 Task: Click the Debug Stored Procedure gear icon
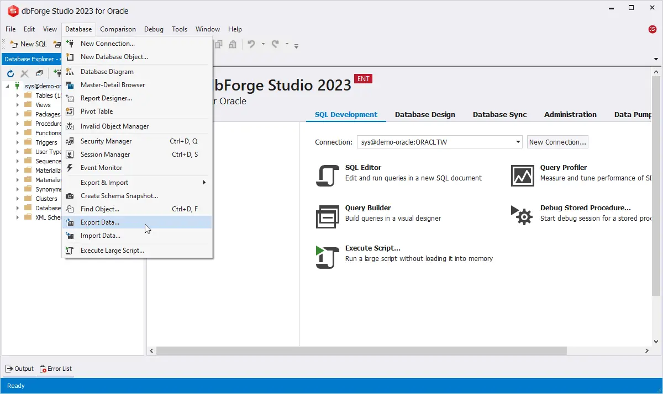(x=522, y=215)
